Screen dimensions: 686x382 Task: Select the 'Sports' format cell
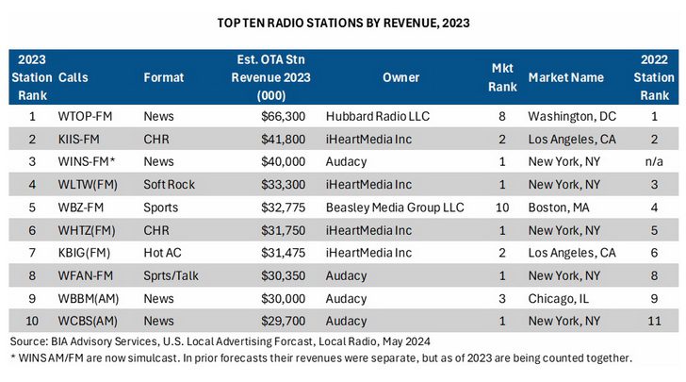pyautogui.click(x=161, y=208)
